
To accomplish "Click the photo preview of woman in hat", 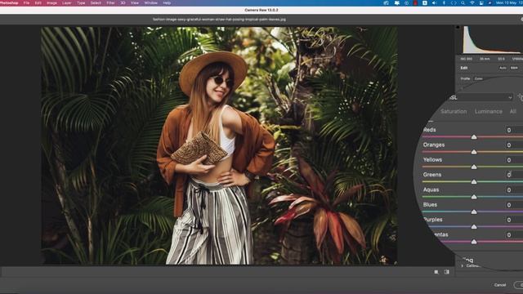I will coord(219,145).
